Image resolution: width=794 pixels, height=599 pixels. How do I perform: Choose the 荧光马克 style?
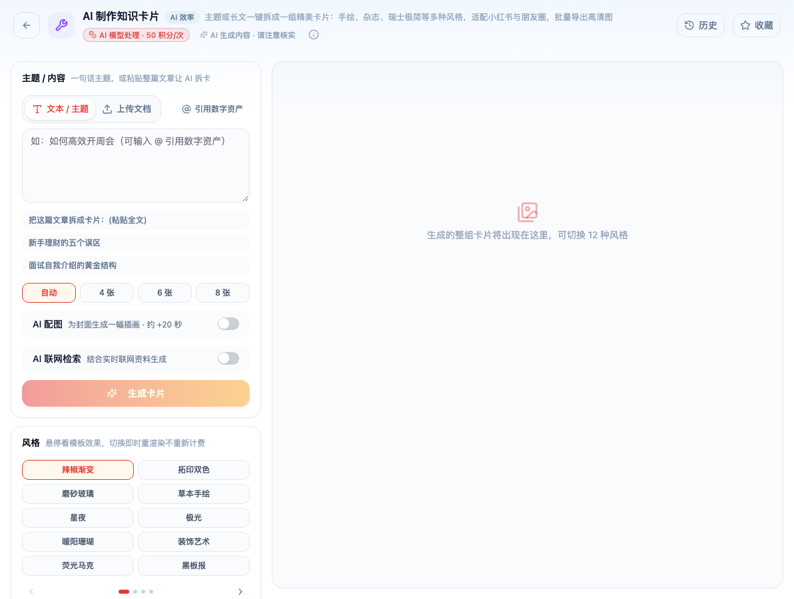(78, 566)
